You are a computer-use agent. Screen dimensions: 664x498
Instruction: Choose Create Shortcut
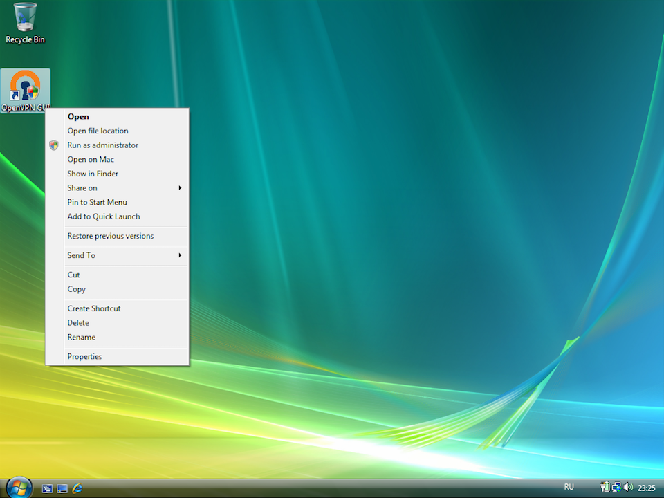117,308
